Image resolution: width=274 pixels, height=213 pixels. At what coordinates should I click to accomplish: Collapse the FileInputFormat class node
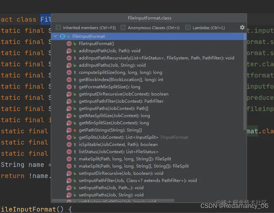pos(55,36)
